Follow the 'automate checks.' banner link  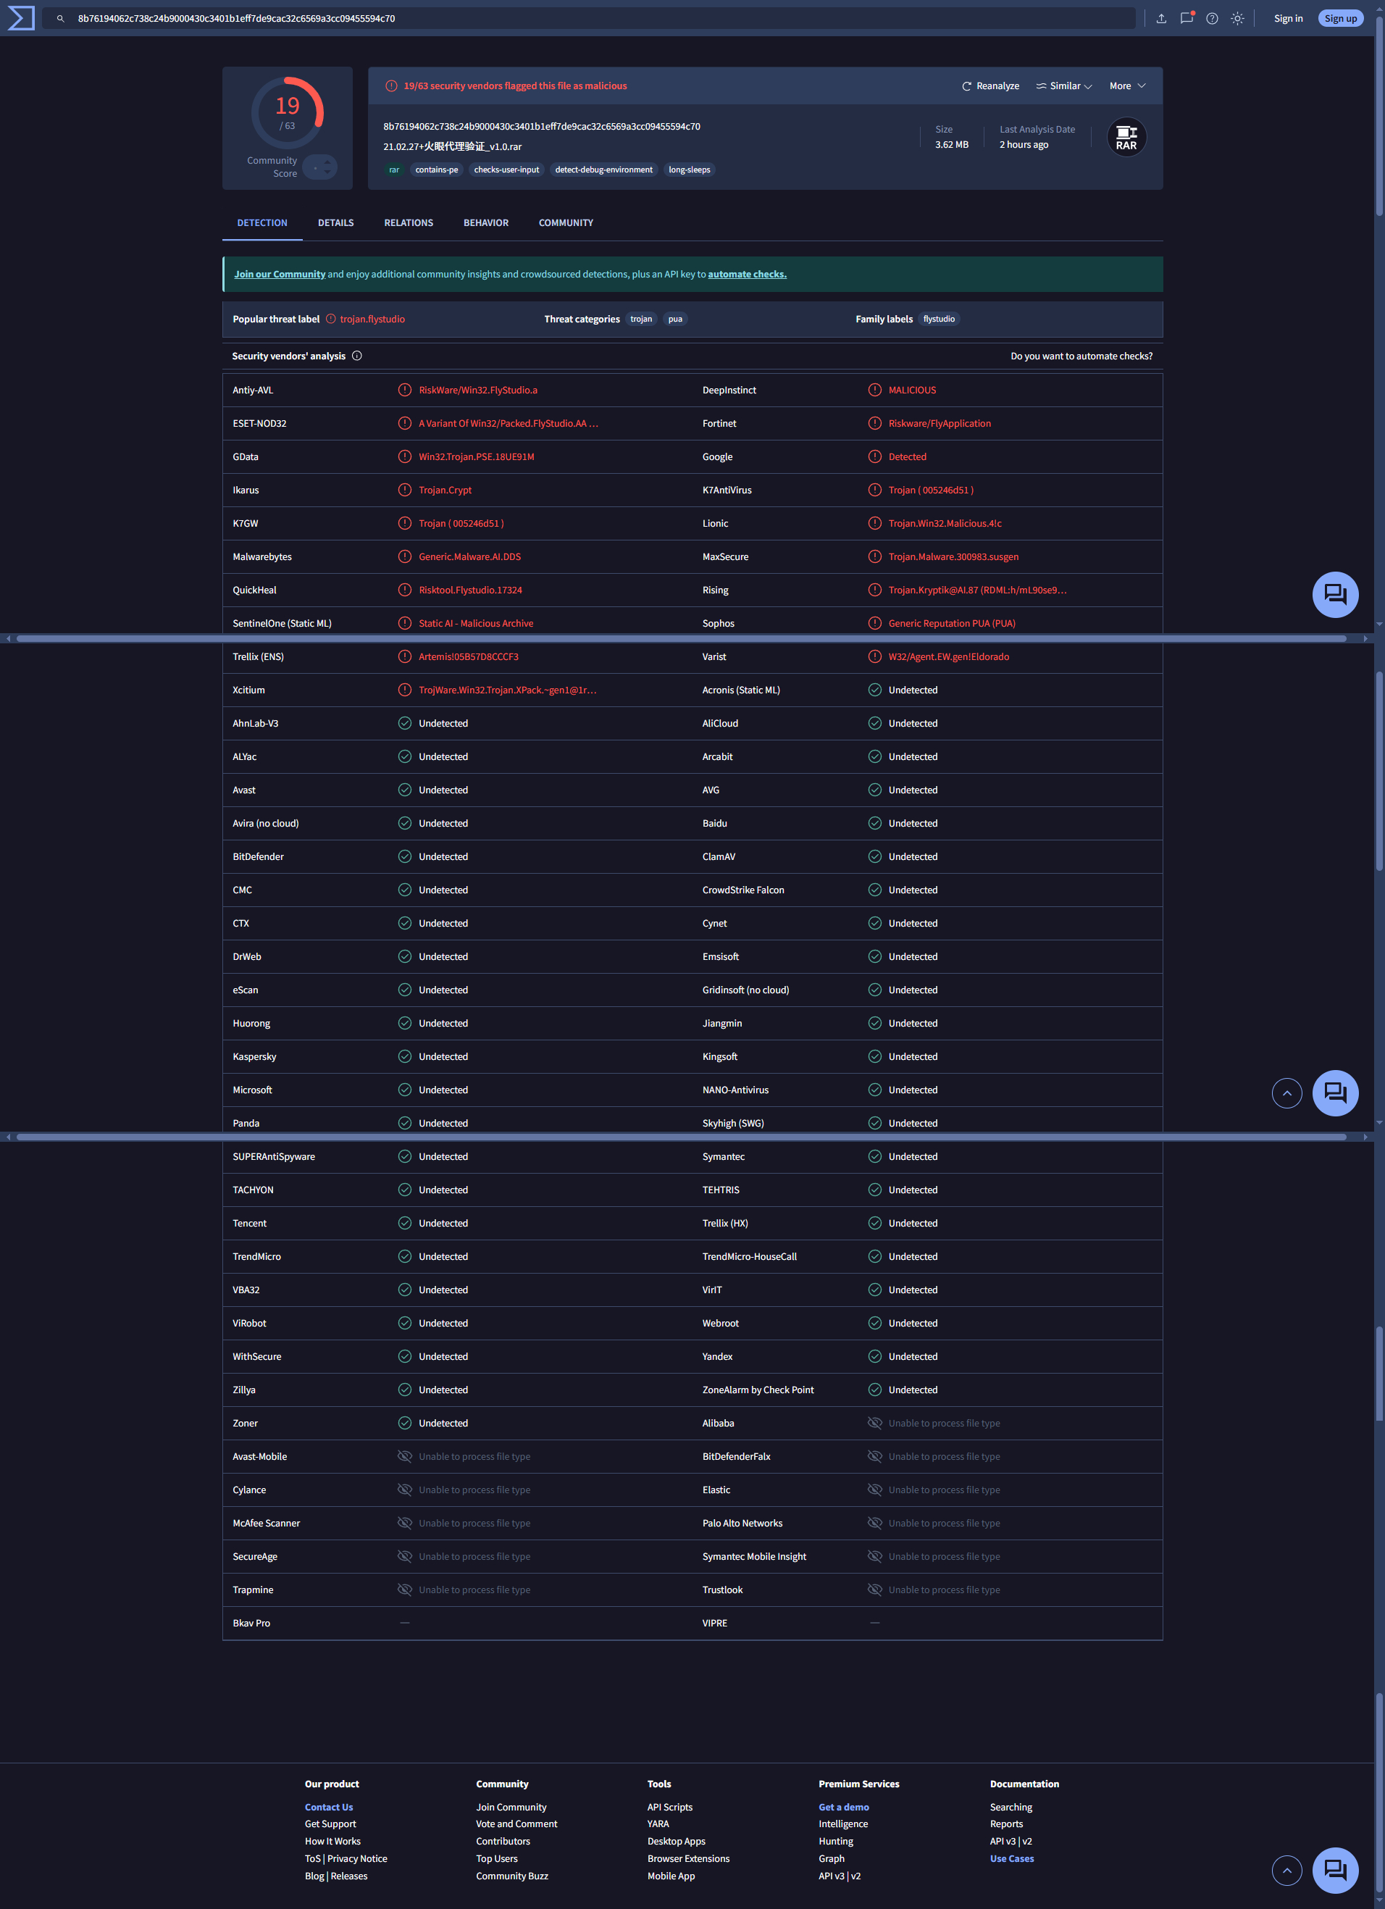(x=748, y=275)
